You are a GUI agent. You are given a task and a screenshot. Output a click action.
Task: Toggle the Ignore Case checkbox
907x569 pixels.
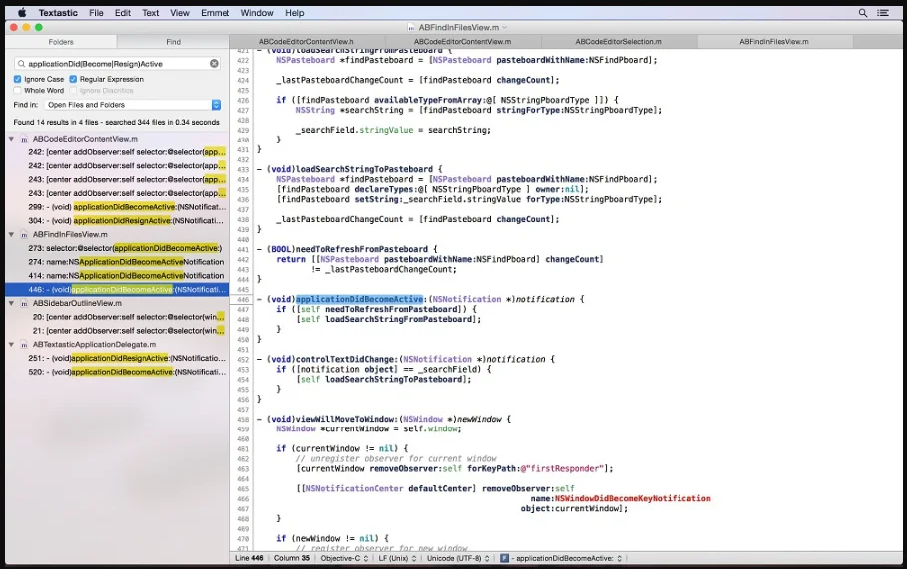[17, 79]
